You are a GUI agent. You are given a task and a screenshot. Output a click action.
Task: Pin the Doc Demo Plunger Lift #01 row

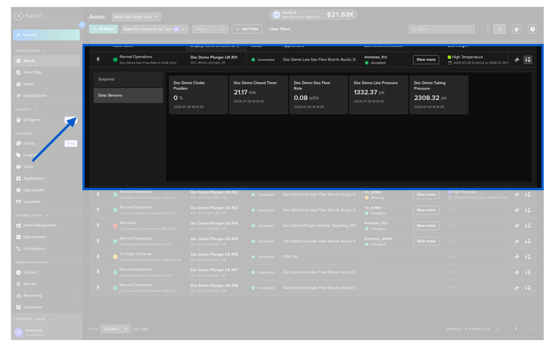(98, 60)
